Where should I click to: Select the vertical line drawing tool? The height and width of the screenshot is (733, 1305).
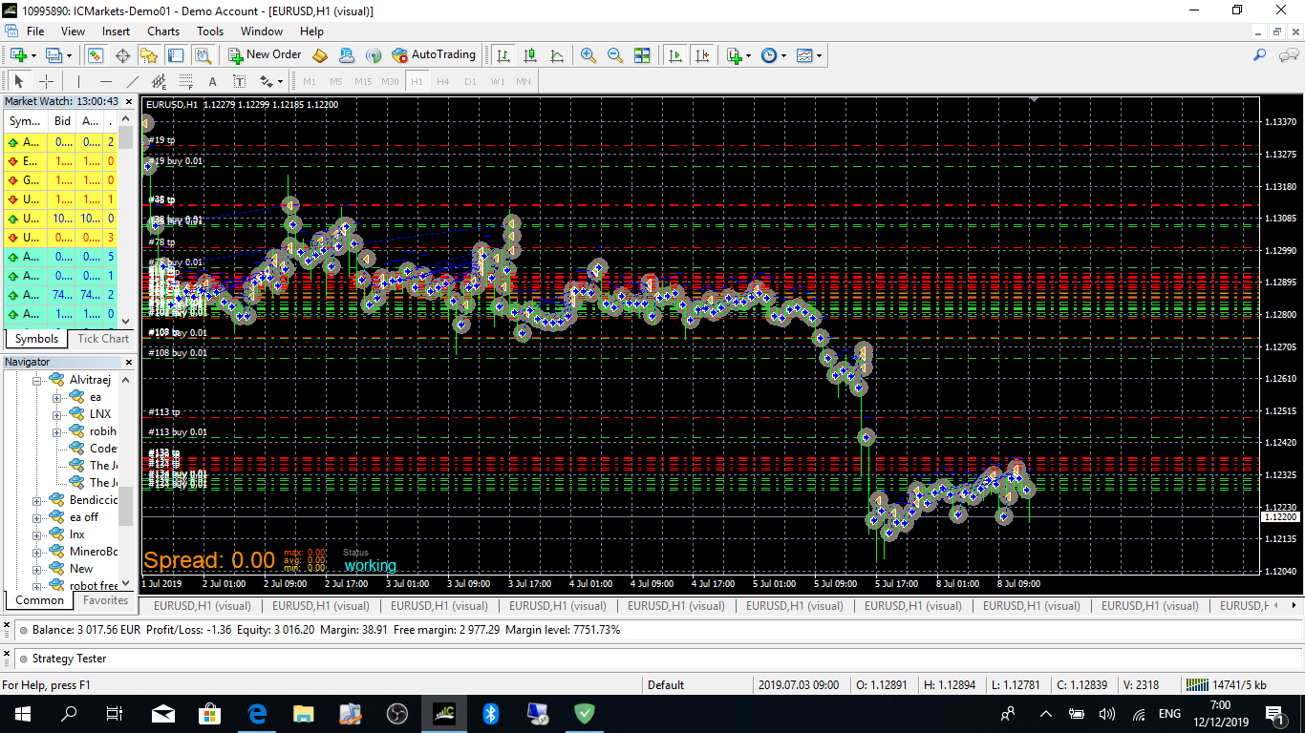(x=78, y=82)
